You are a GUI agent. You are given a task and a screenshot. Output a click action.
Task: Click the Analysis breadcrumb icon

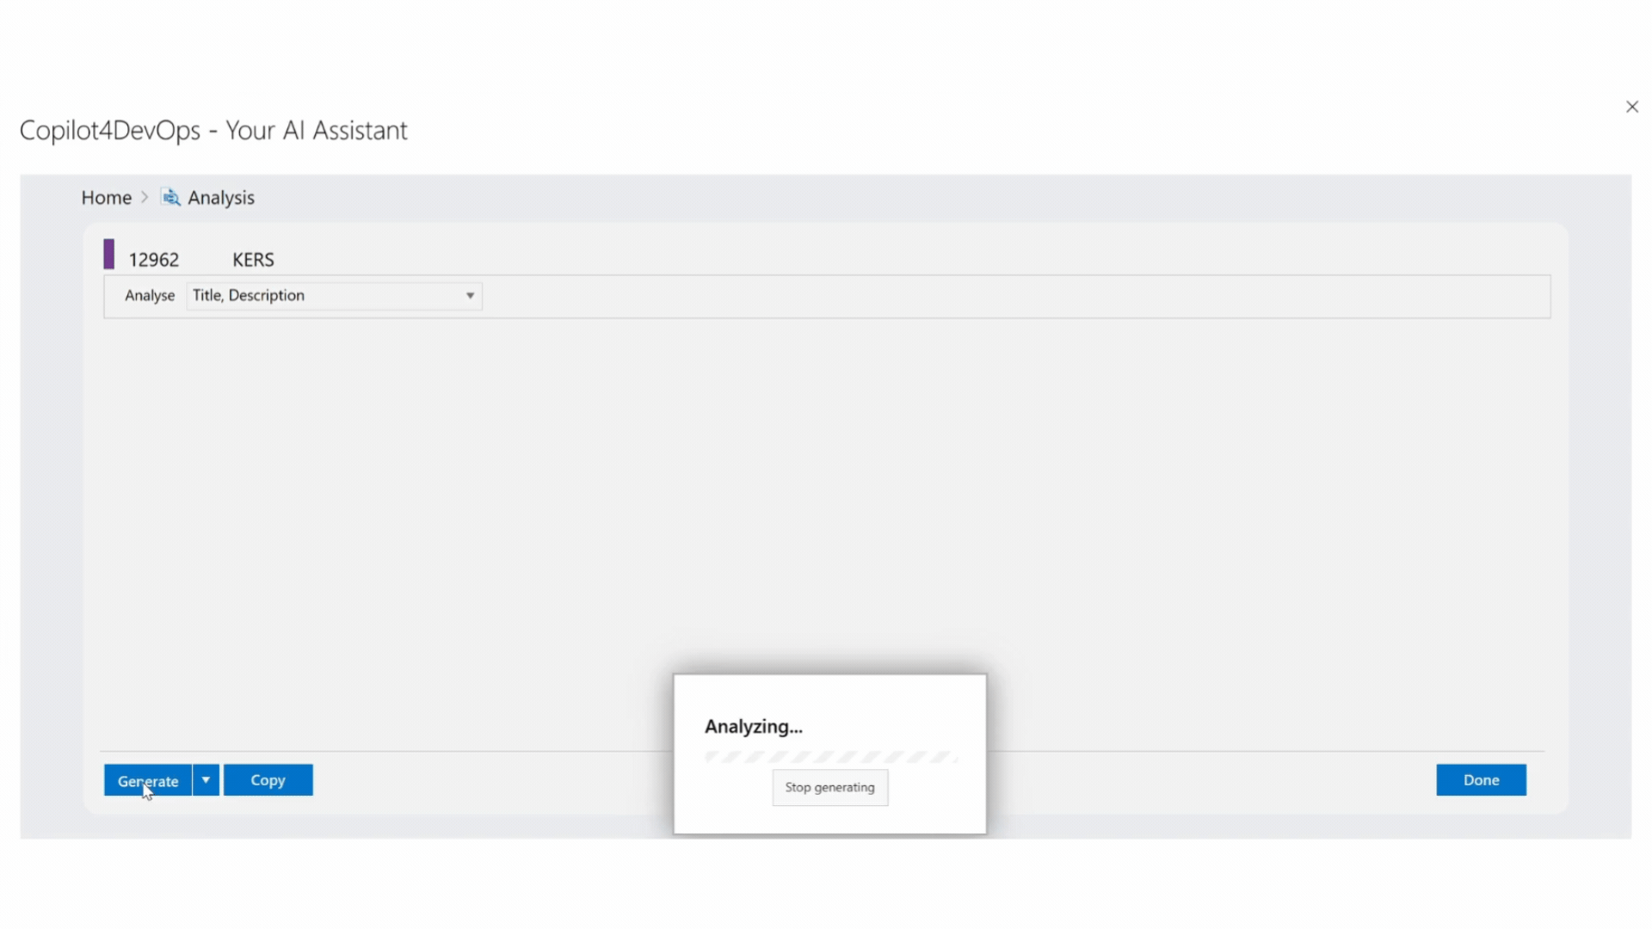[x=170, y=198]
